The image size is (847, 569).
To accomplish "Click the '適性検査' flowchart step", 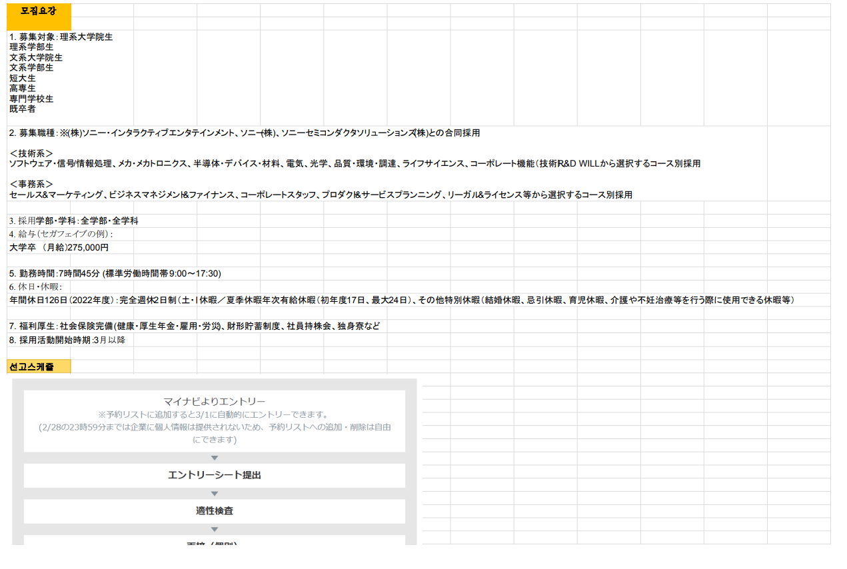I will 215,511.
